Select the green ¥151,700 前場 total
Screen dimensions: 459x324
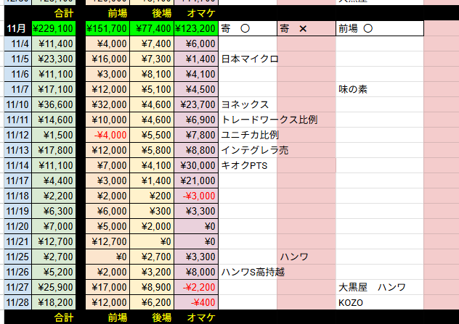pyautogui.click(x=107, y=29)
